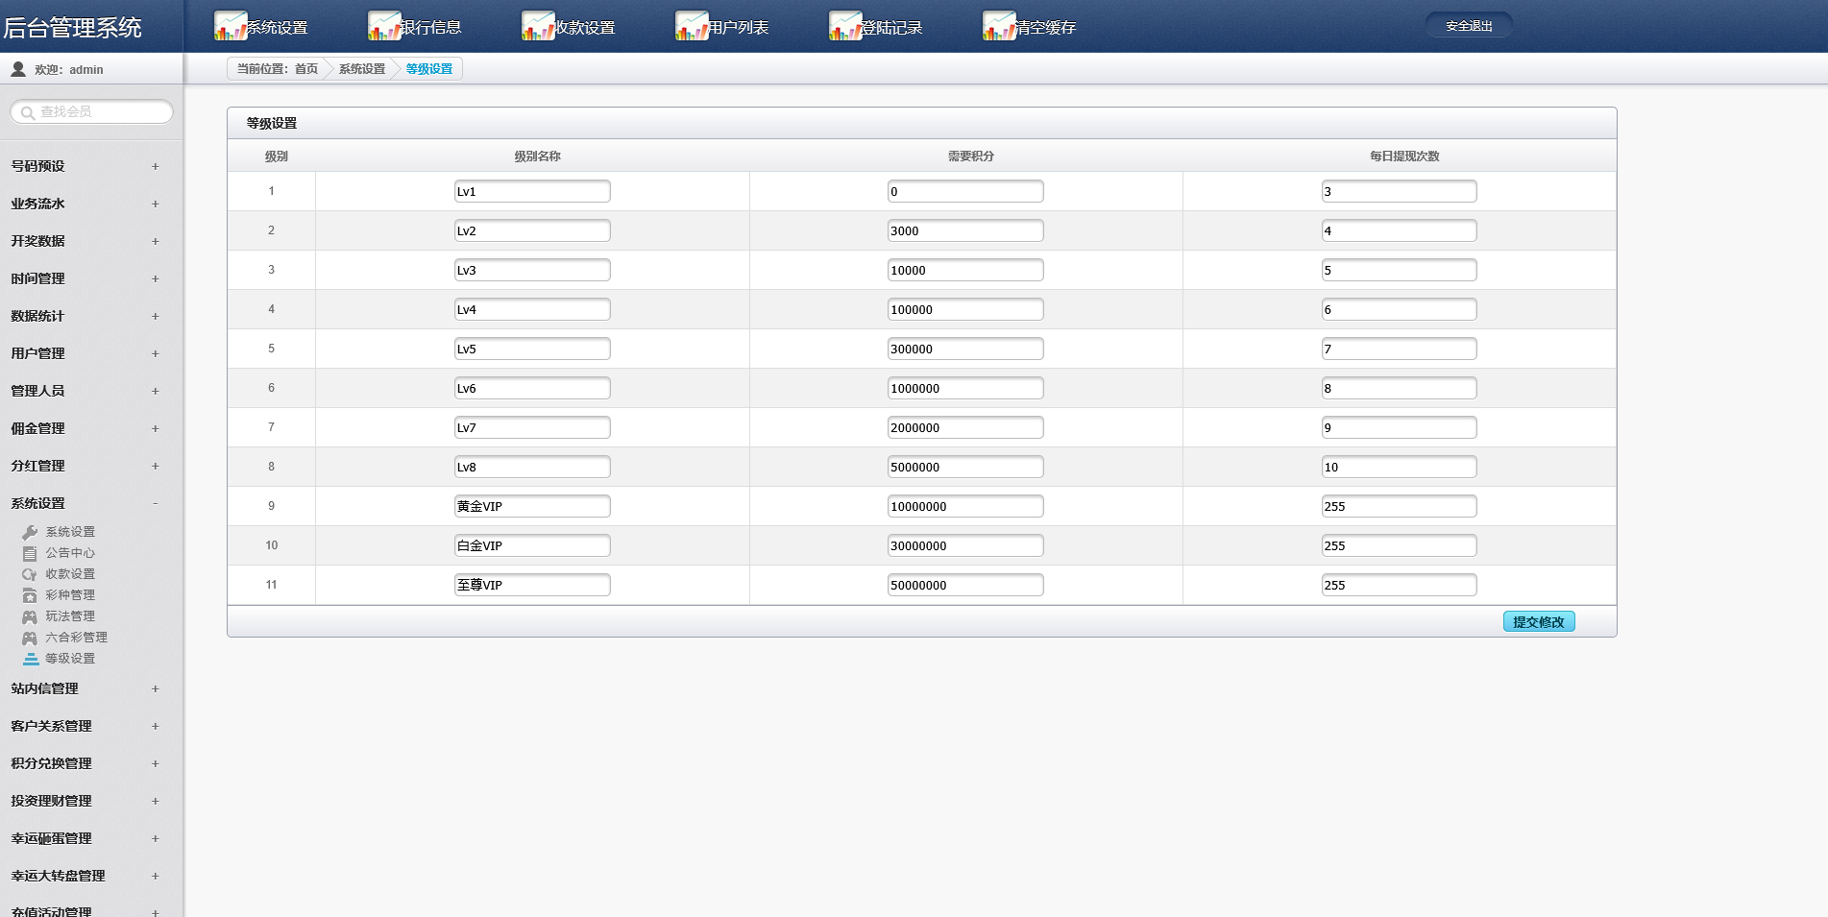Click the 等级设置 icon in sidebar submenu
Viewport: 1828px width, 917px height.
click(x=31, y=659)
